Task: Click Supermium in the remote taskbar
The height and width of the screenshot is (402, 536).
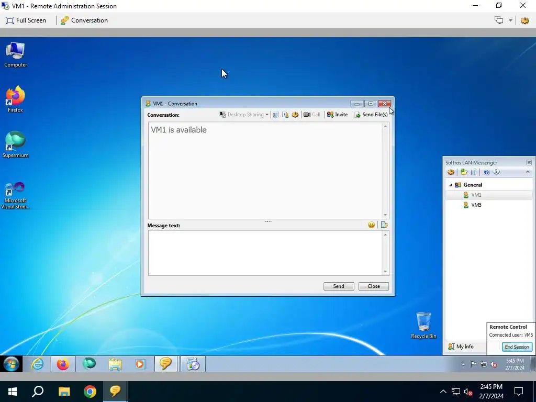Action: click(x=89, y=364)
